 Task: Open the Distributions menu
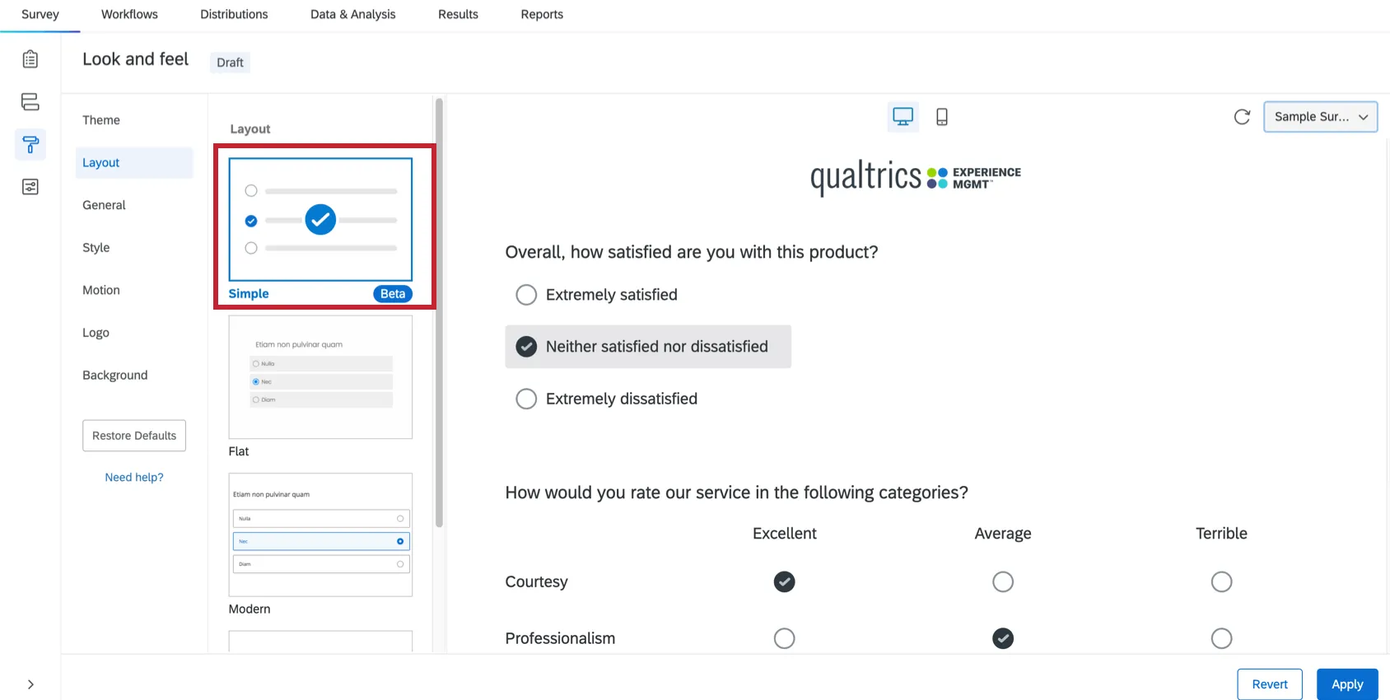(233, 14)
